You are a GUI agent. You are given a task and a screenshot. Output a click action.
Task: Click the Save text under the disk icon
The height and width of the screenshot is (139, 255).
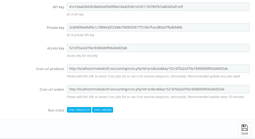244,133
